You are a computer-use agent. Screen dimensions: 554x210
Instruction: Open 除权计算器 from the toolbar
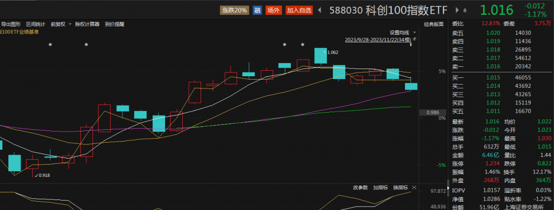88,24
